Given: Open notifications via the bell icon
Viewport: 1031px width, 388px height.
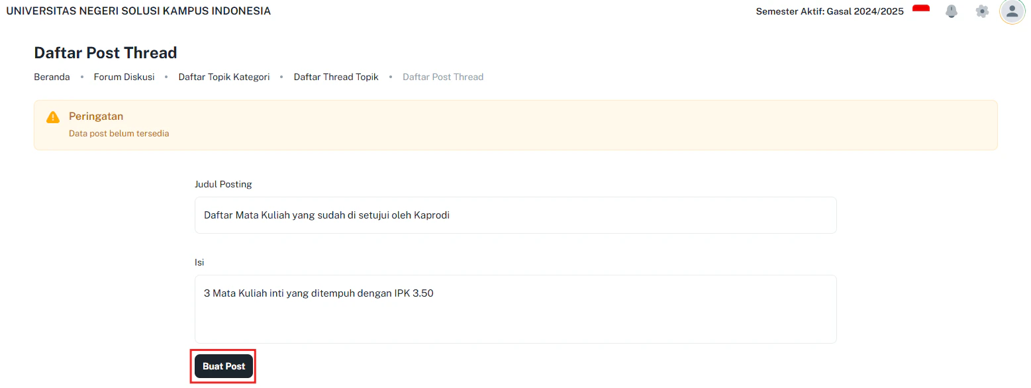Looking at the screenshot, I should 952,11.
